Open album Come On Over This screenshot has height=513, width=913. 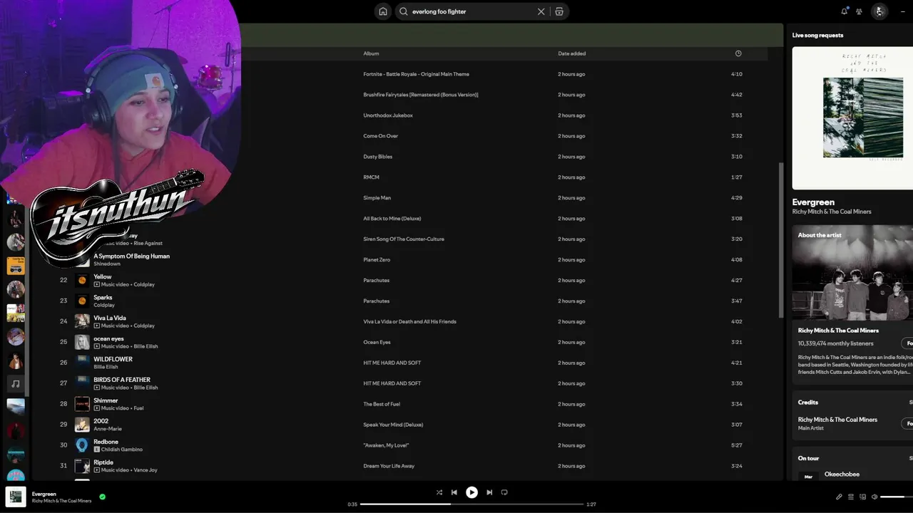tap(380, 136)
